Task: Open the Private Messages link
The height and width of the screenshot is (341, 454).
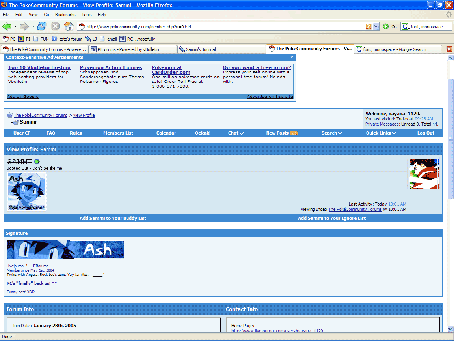Action: [382, 124]
